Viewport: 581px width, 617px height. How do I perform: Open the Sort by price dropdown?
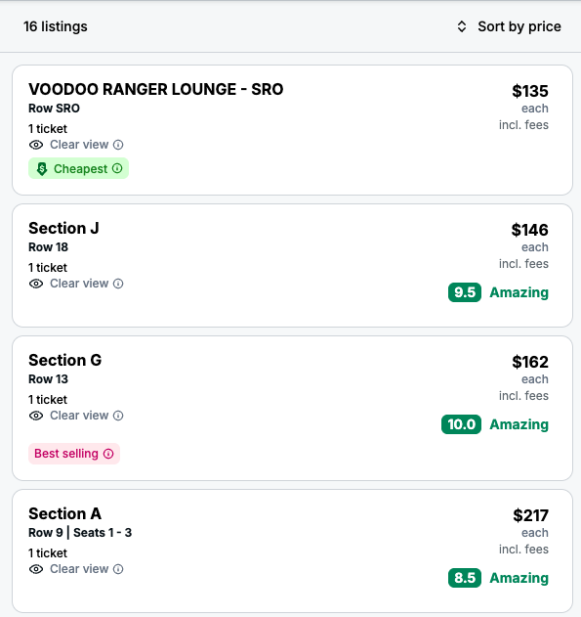[509, 26]
